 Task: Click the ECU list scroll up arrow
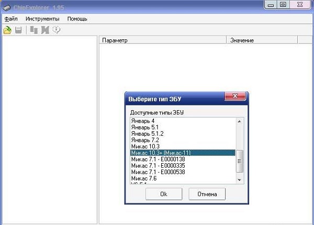[x=240, y=122]
